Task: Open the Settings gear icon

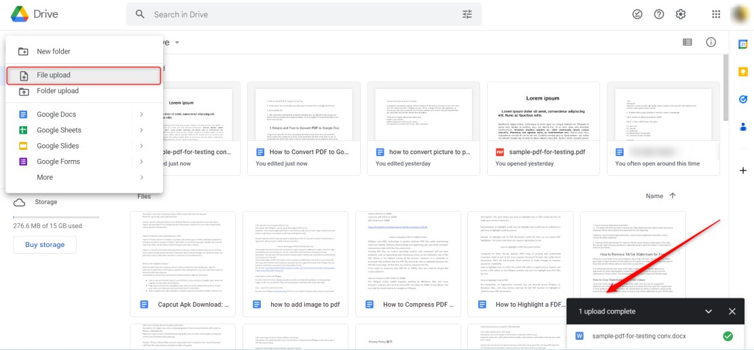Action: click(681, 14)
